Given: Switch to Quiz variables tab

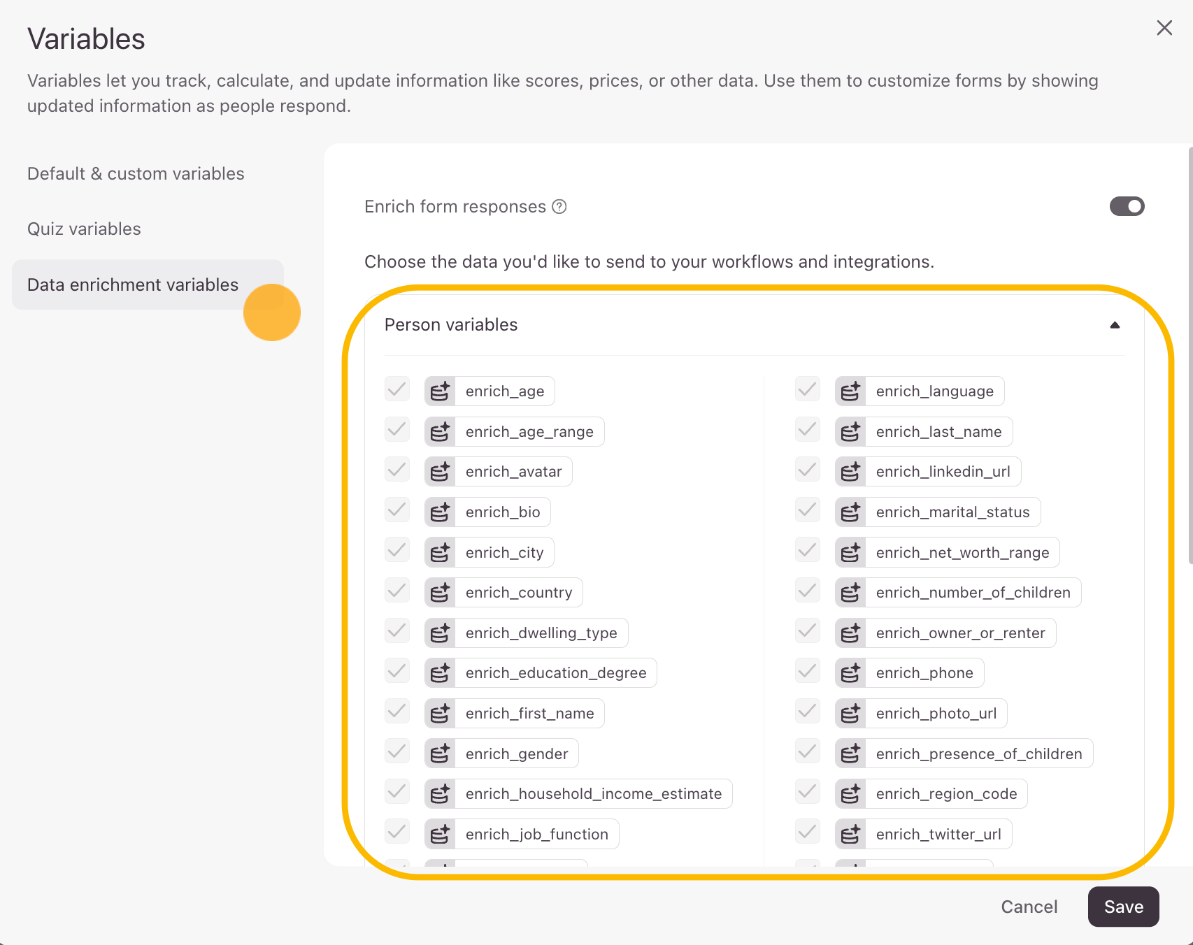Looking at the screenshot, I should [84, 229].
